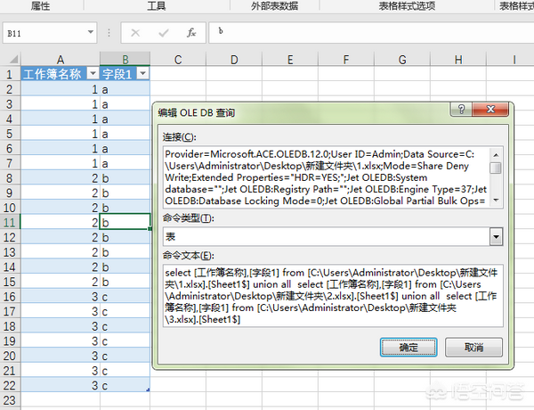534x410 pixels.
Task: Click the confirm entry checkmark icon
Action: tap(164, 33)
